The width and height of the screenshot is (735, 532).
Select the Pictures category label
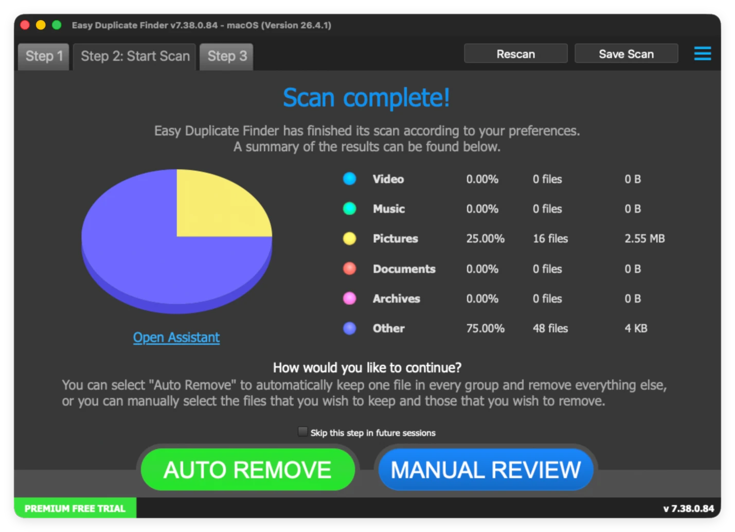[x=395, y=238]
